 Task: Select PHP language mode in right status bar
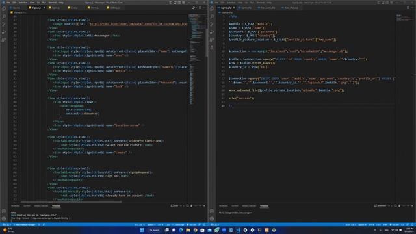click(x=385, y=225)
